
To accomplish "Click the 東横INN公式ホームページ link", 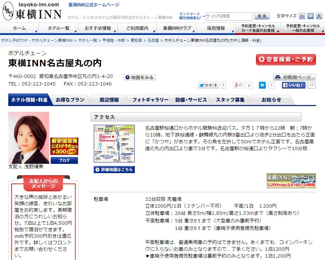I will pos(94,5).
